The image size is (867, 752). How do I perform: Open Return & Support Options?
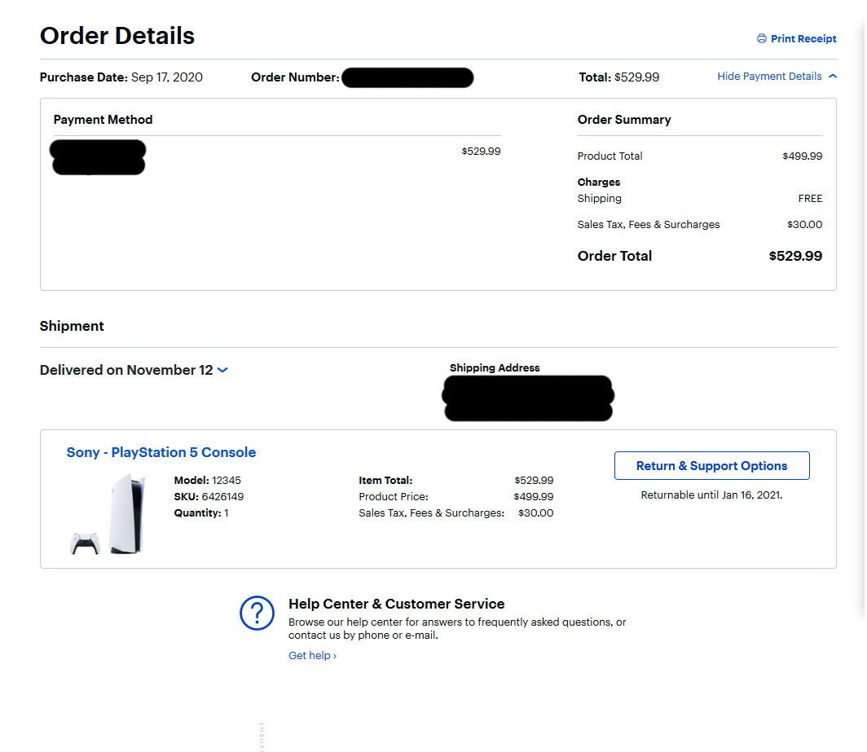[711, 465]
